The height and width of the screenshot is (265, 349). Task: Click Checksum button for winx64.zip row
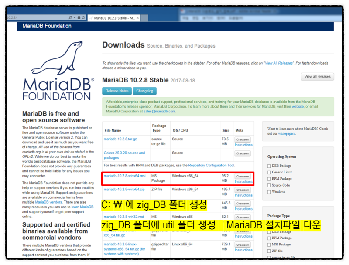click(243, 190)
